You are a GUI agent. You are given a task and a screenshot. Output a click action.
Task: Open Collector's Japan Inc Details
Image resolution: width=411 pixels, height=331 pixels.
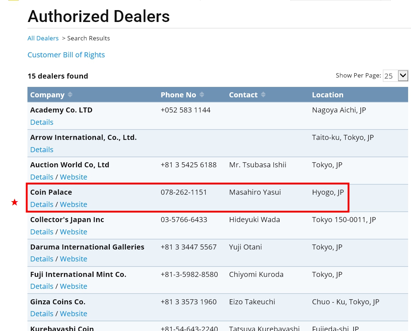point(42,232)
